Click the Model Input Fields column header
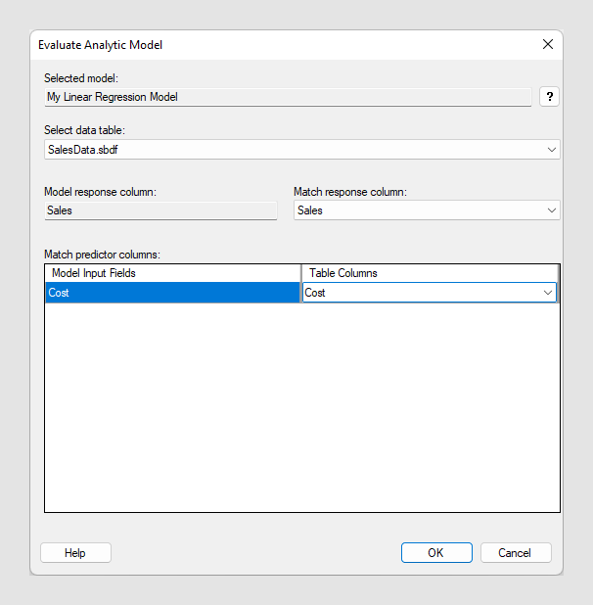593x605 pixels. [173, 273]
